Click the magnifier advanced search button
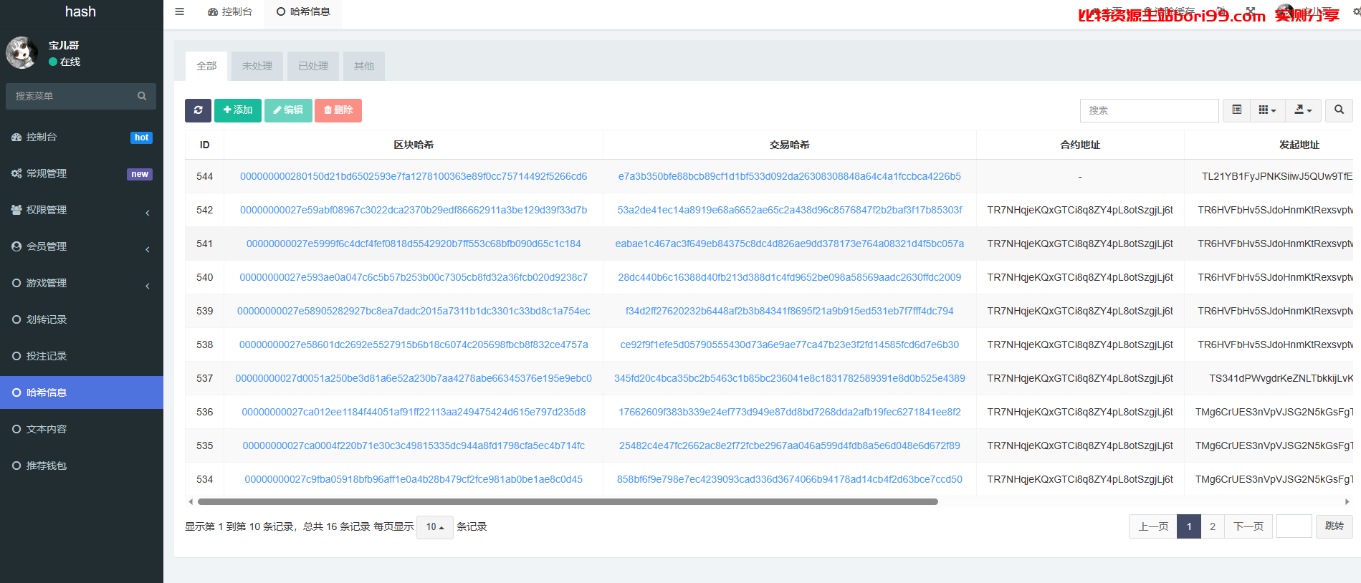 [1339, 110]
